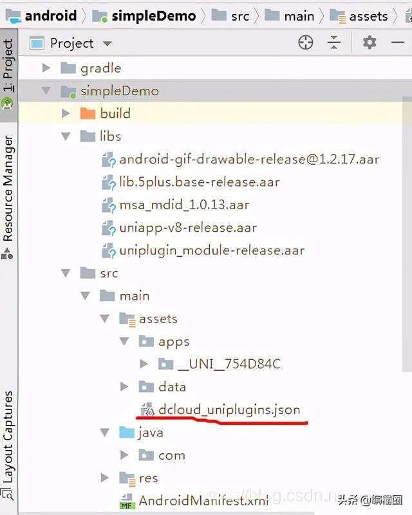Click the Layout Captures tab icon

7,494
